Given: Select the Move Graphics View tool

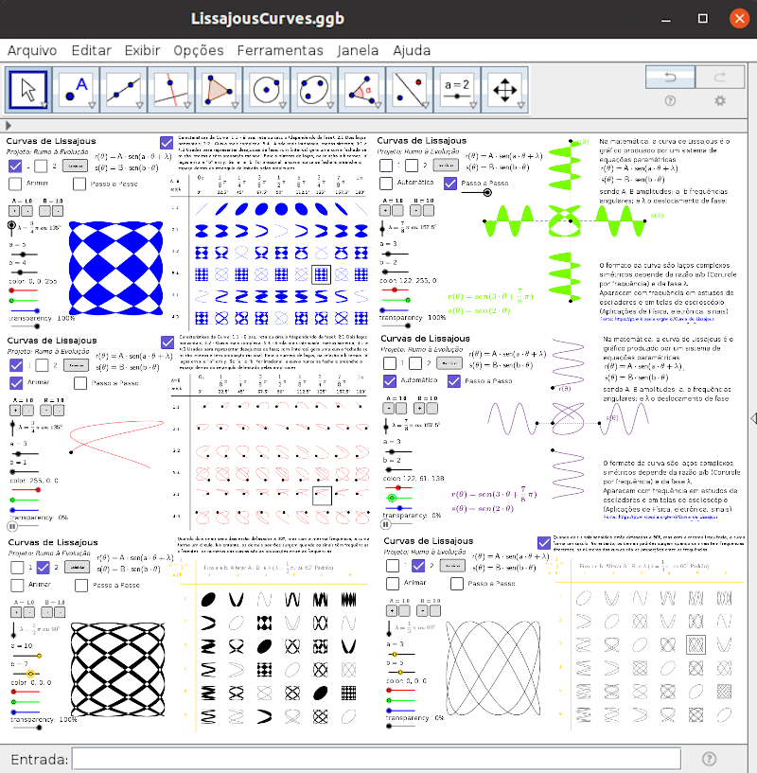Looking at the screenshot, I should click(x=505, y=90).
